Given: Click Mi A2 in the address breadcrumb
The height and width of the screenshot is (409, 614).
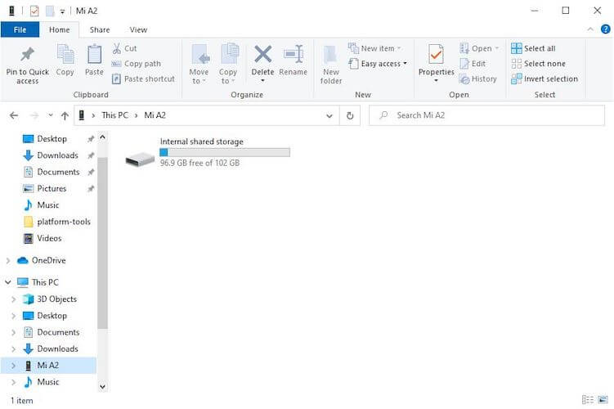Looking at the screenshot, I should pos(155,115).
